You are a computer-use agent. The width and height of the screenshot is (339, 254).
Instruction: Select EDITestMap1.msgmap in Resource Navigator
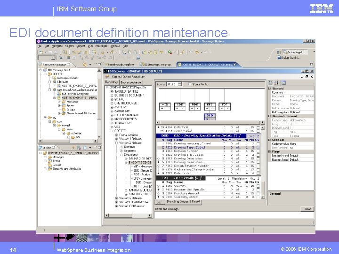pyautogui.click(x=75, y=94)
